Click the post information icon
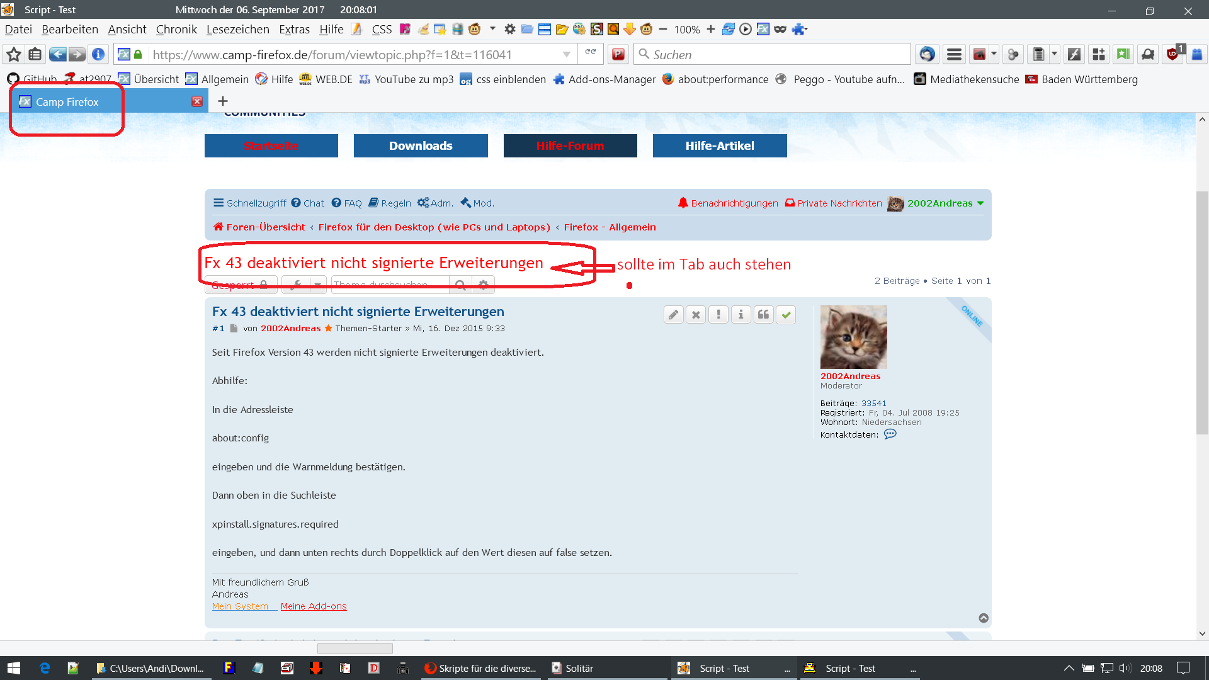 (741, 315)
